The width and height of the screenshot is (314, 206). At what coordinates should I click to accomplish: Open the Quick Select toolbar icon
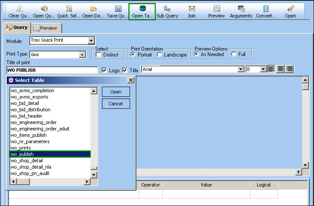pos(69,8)
